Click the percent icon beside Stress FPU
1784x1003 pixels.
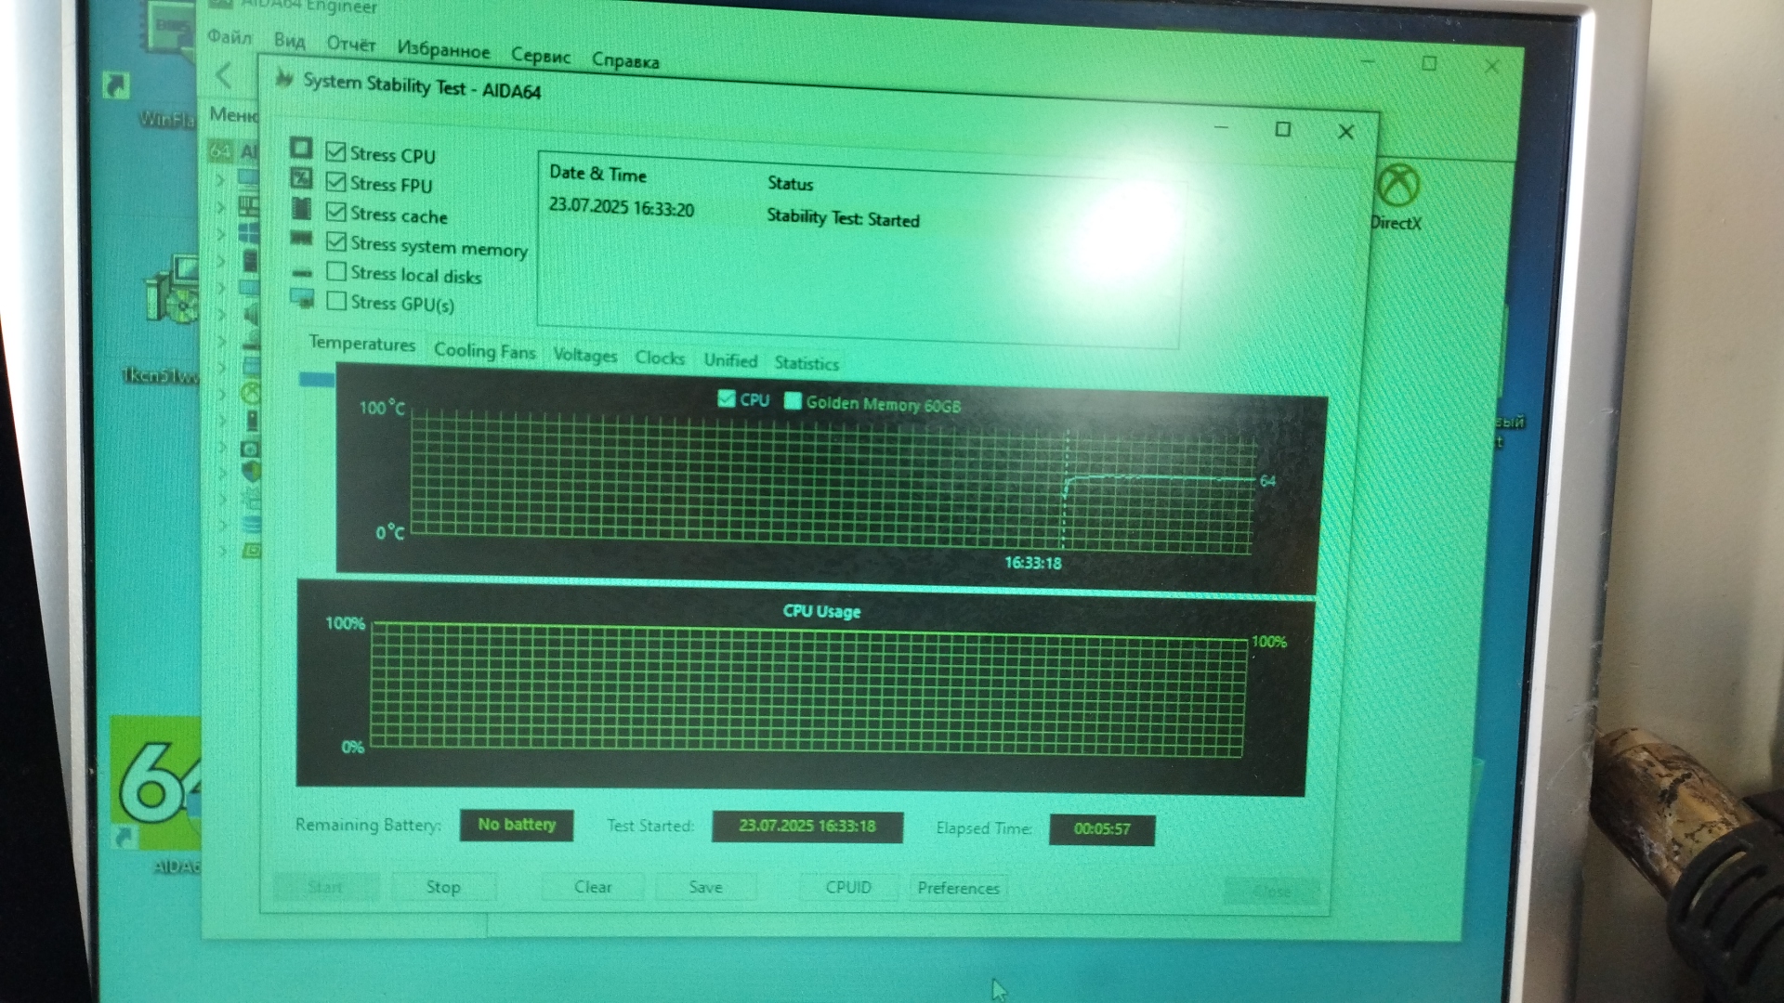click(x=301, y=178)
